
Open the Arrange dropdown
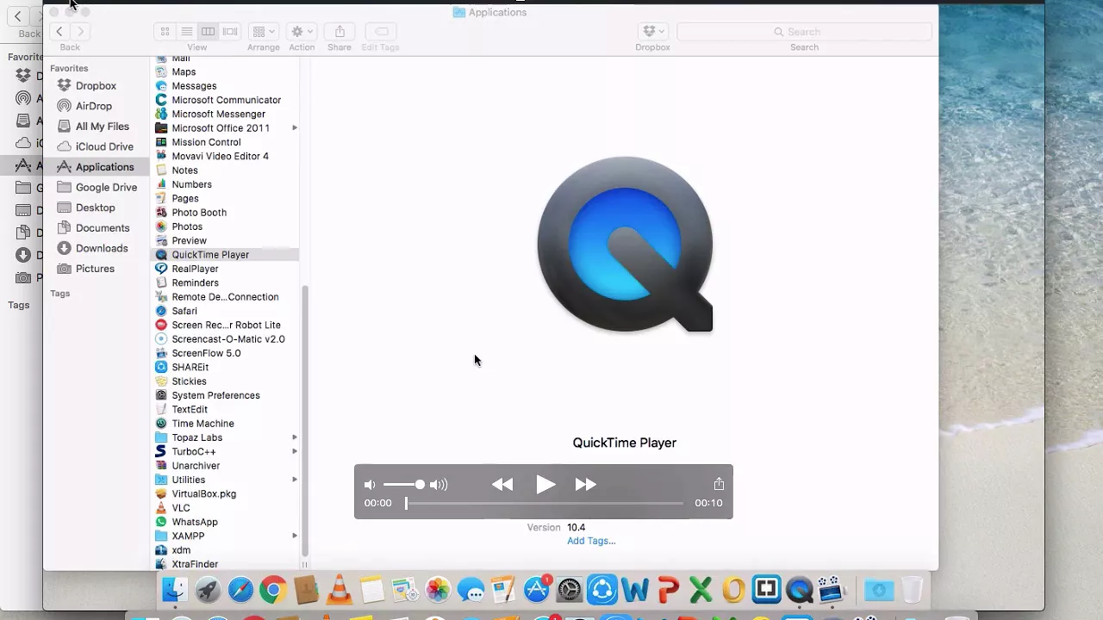click(x=263, y=31)
